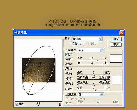Screen dimensions: 137x110
Task: Click the 确定 OK button
Action: (116, 39)
